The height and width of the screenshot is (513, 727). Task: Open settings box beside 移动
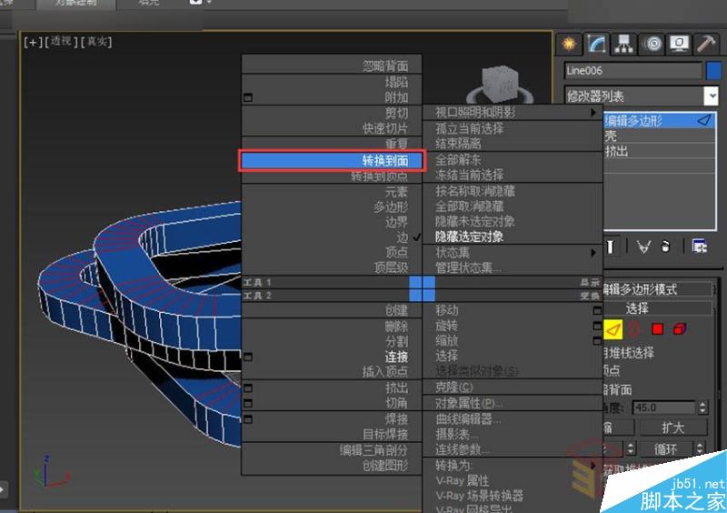click(597, 310)
